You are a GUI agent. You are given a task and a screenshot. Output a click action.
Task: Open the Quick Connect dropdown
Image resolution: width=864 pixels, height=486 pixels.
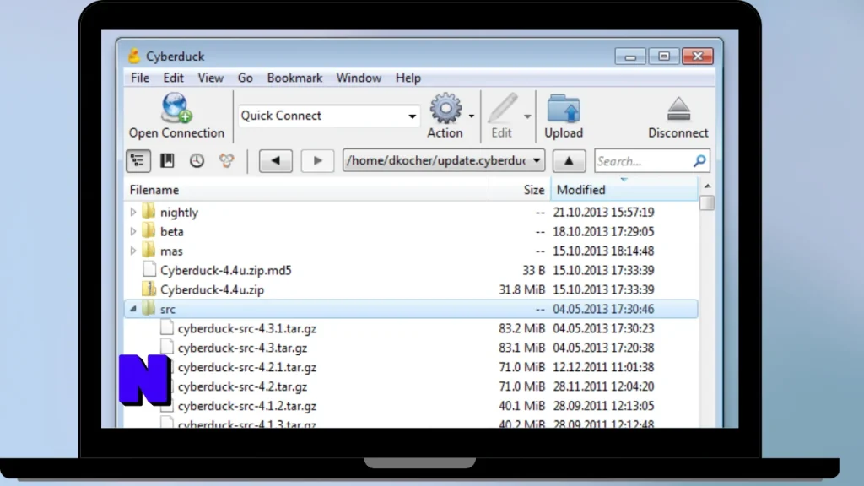412,116
